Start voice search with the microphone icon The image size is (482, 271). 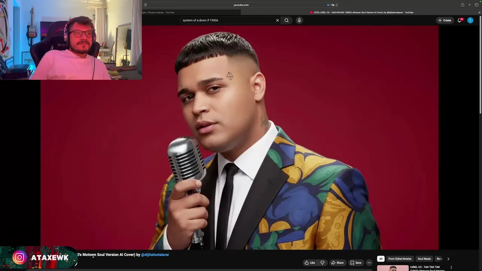click(299, 20)
